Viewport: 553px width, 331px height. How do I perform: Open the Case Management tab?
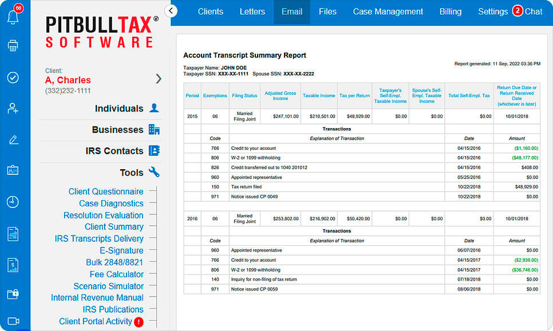click(x=388, y=11)
